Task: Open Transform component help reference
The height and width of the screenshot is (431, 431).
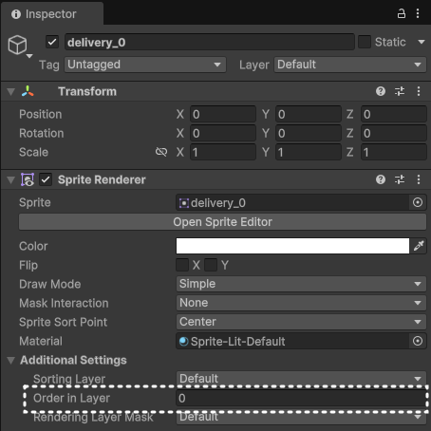Action: (x=381, y=91)
